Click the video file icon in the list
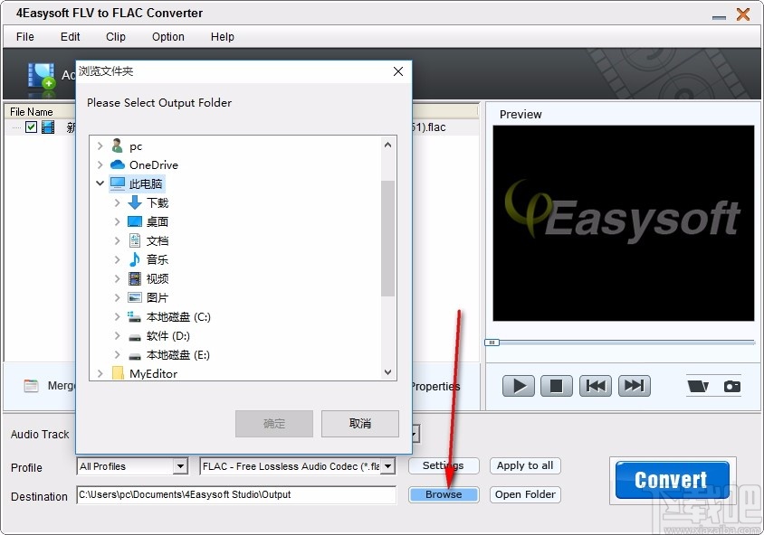Screen dimensions: 764x535 [47, 127]
